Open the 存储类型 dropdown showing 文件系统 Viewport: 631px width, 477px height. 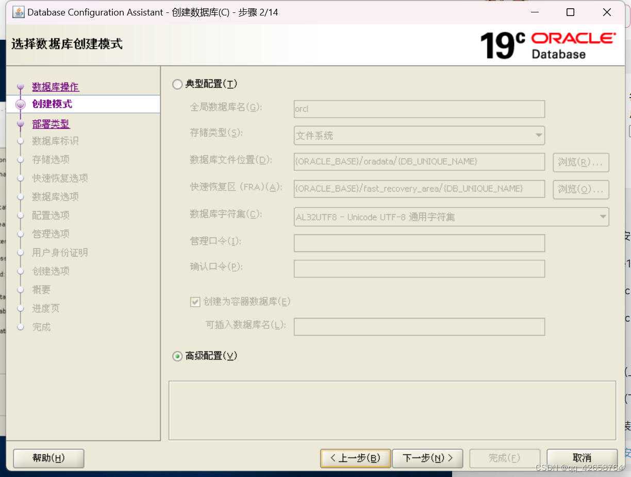419,135
